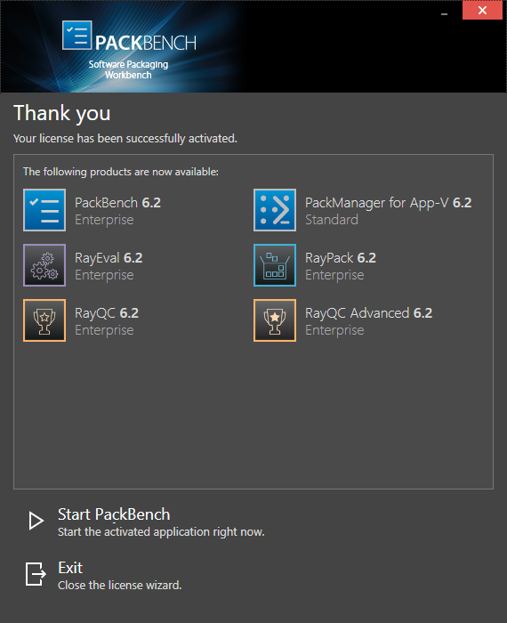Viewport: 507px width, 623px height.
Task: Select the RayEval gears icon
Action: [x=44, y=265]
